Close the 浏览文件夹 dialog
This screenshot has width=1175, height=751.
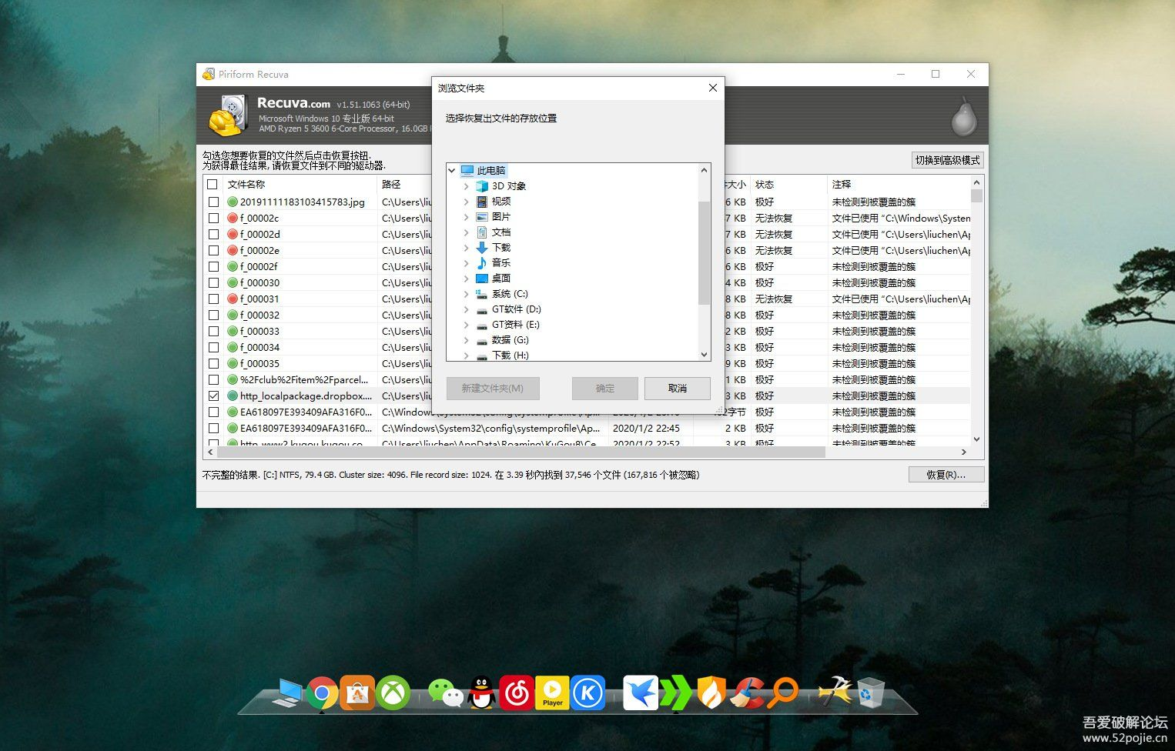point(712,88)
